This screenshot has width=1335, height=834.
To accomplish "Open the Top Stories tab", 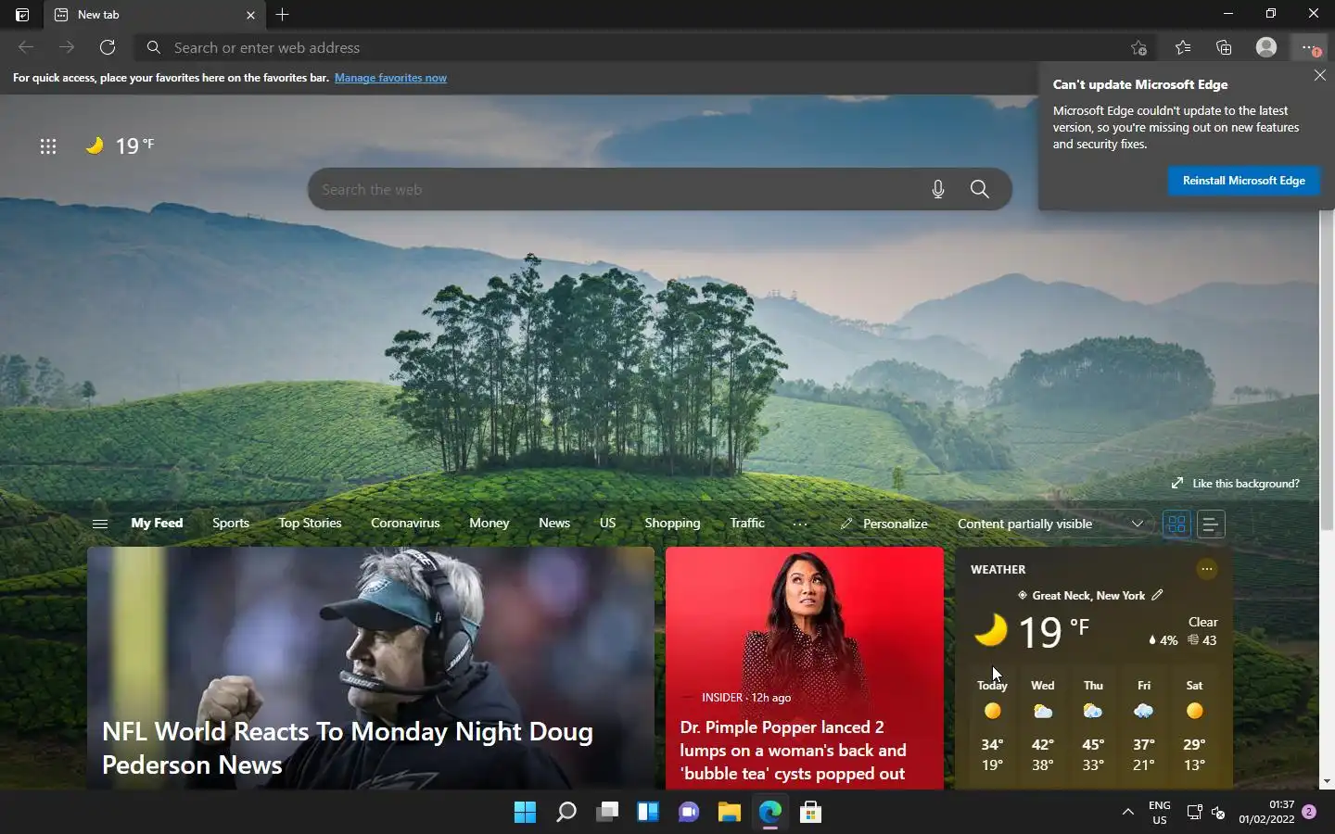I will point(310,523).
